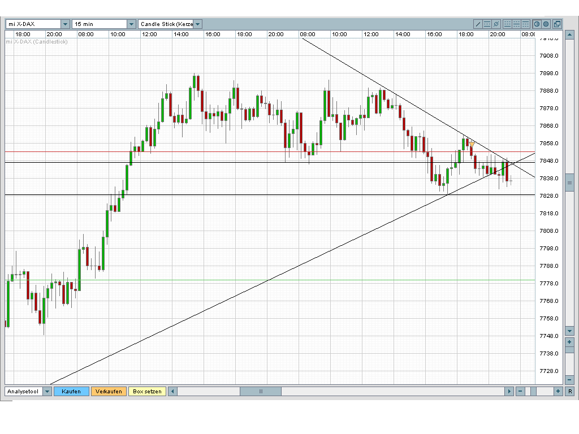579x434 pixels.
Task: Click the R reset button
Action: pos(570,391)
